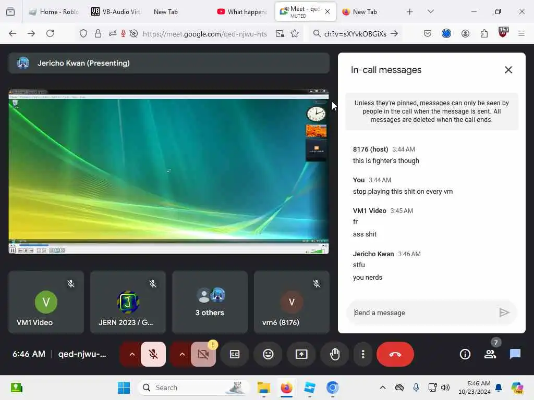The image size is (534, 400).
Task: Open the list all tabs dropdown
Action: (430, 12)
